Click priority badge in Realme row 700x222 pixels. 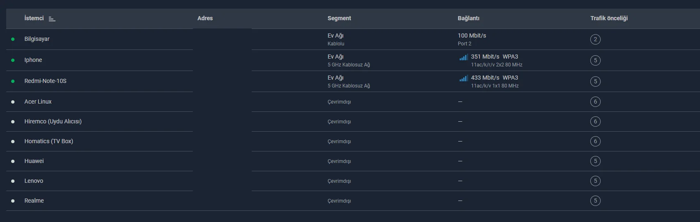point(595,201)
